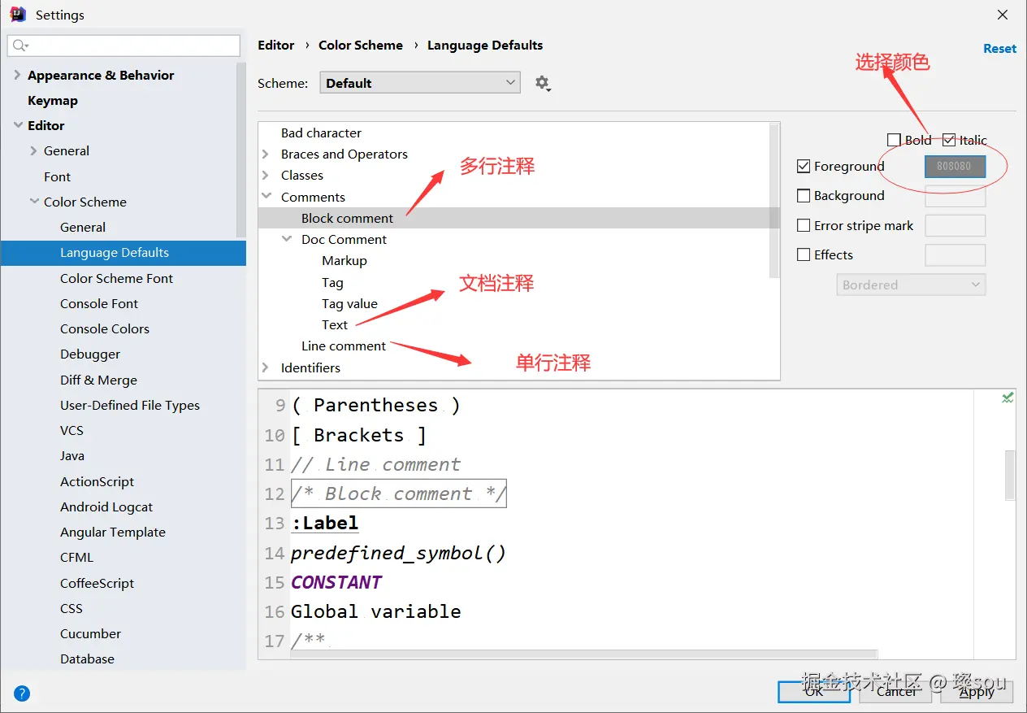Toggle the Foreground checkbox
1027x713 pixels.
(804, 166)
